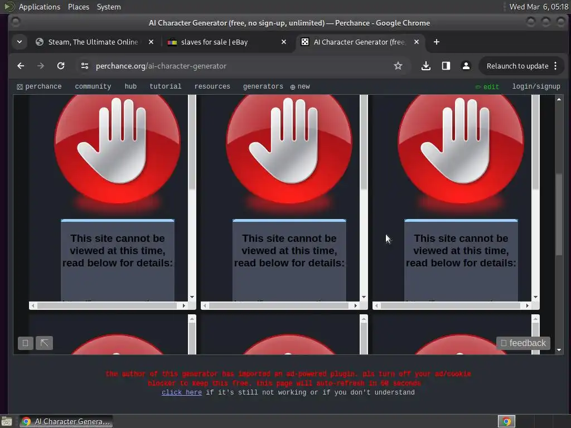Open the generators link

point(263,86)
